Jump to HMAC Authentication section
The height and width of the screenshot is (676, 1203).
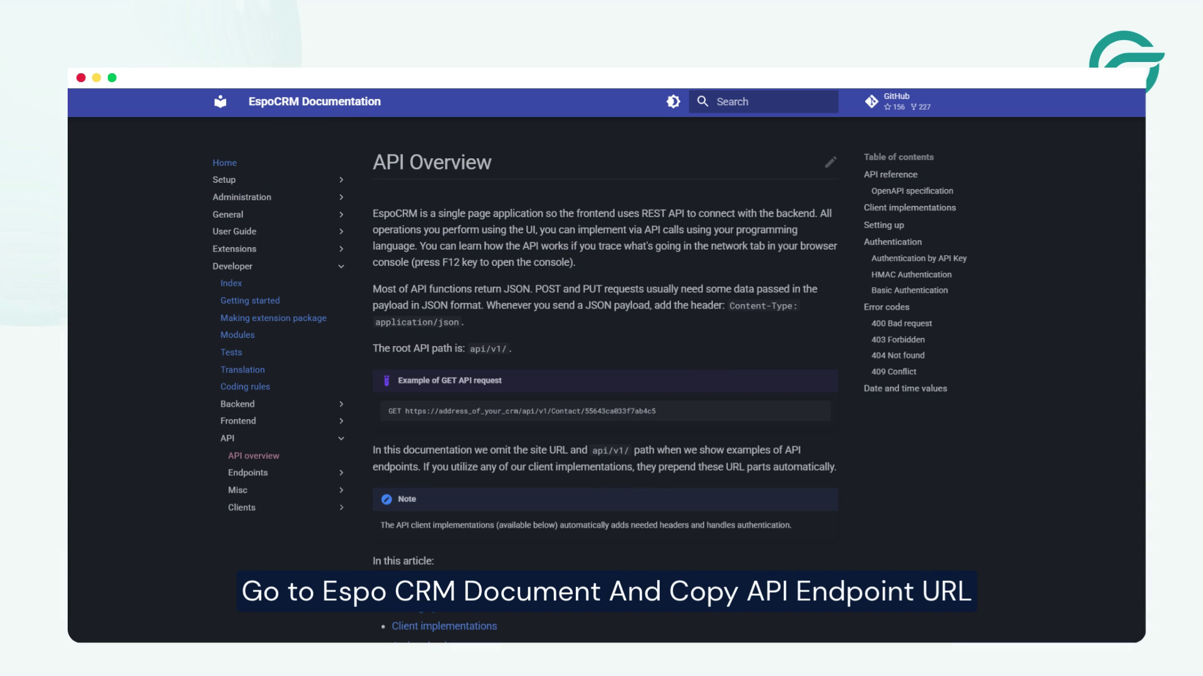click(x=911, y=275)
